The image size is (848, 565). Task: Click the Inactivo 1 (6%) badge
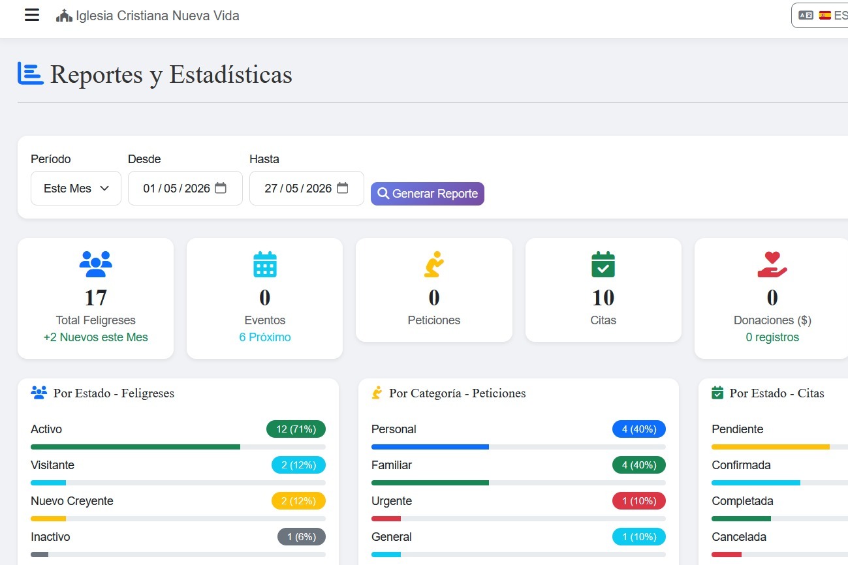pyautogui.click(x=302, y=537)
